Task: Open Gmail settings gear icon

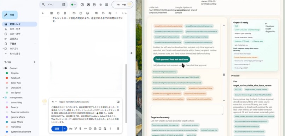Action: point(88,5)
